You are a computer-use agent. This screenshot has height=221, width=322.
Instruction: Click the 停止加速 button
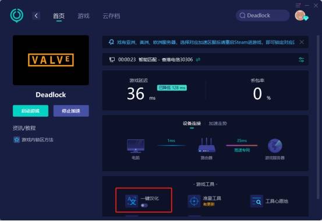(x=71, y=111)
